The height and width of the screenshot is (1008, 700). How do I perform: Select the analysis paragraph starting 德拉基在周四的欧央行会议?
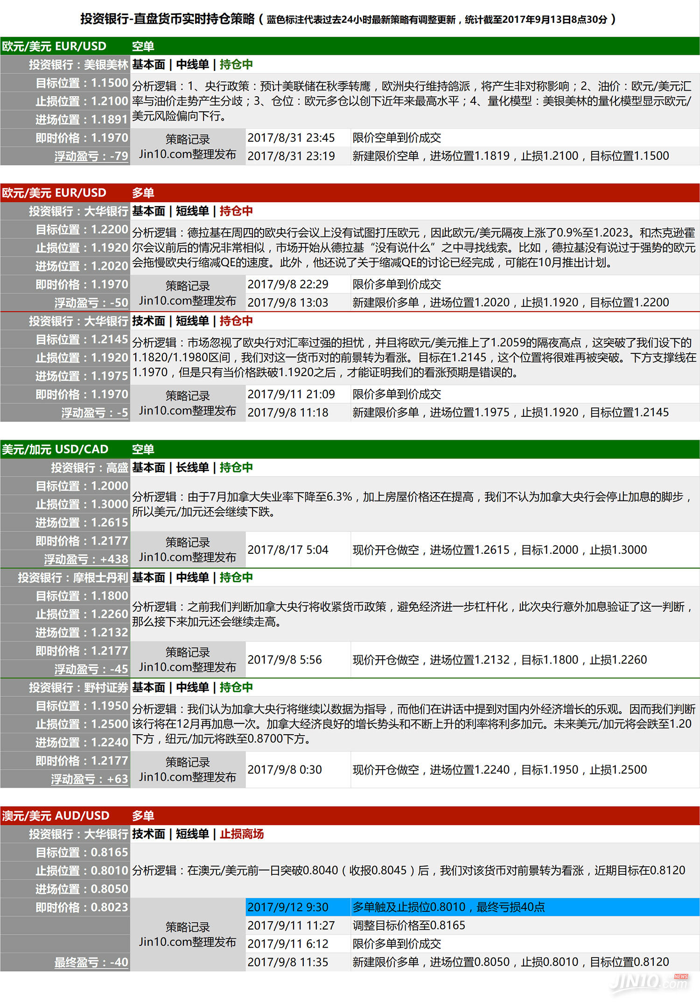click(414, 248)
